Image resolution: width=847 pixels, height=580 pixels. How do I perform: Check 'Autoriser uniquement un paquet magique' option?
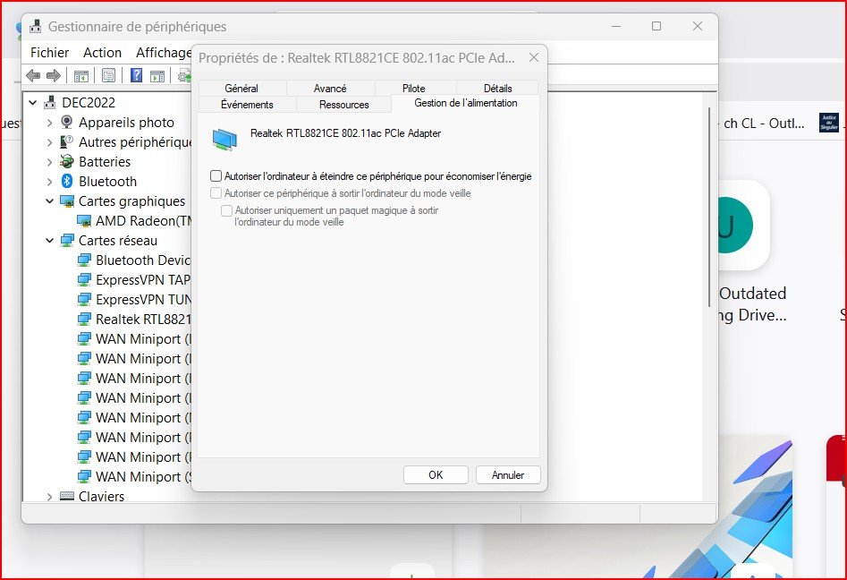(227, 210)
